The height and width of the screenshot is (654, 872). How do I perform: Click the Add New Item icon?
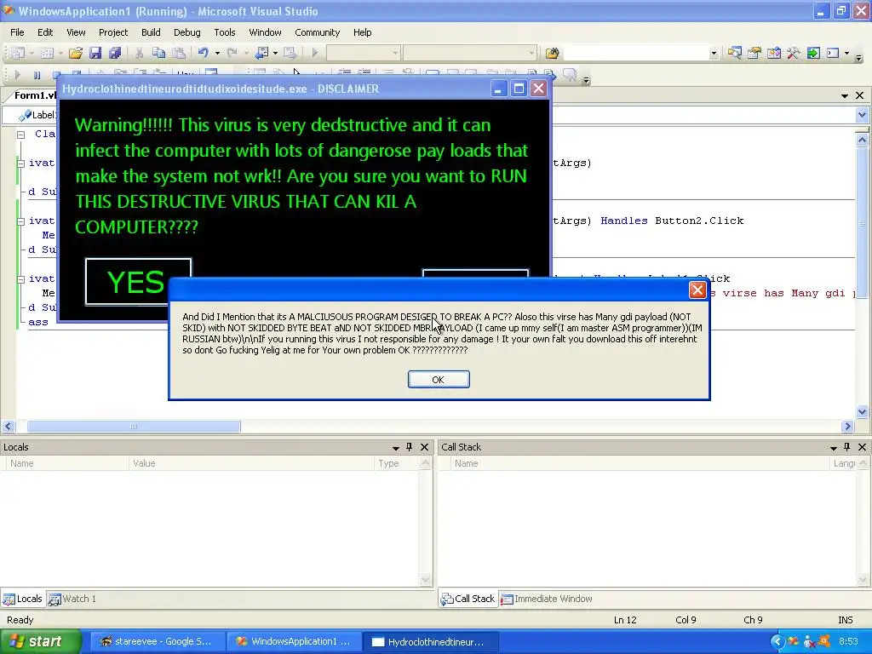[48, 53]
